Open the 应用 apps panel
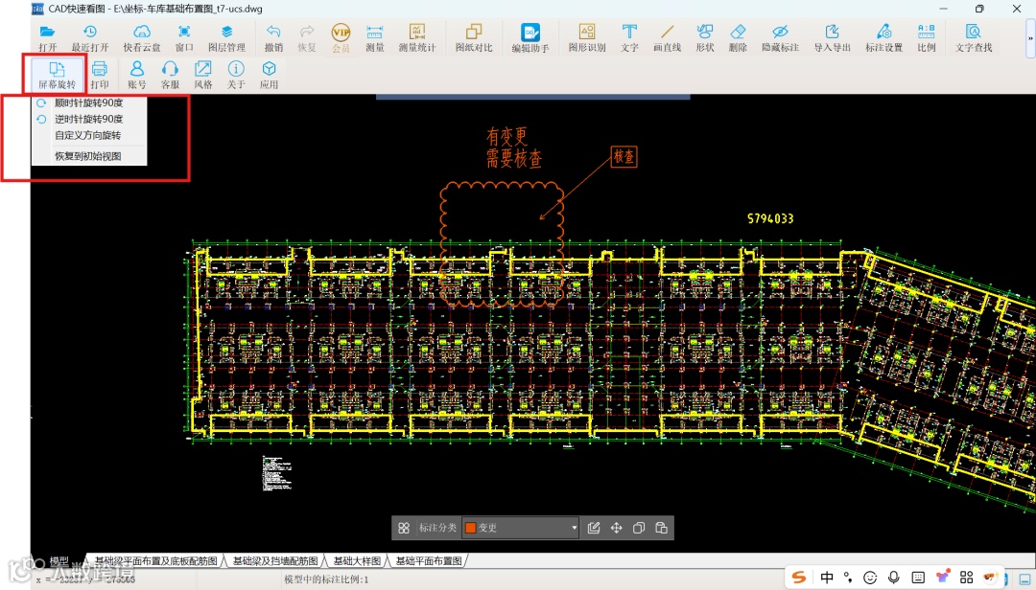Screen dimensions: 1036x590 (x=269, y=75)
